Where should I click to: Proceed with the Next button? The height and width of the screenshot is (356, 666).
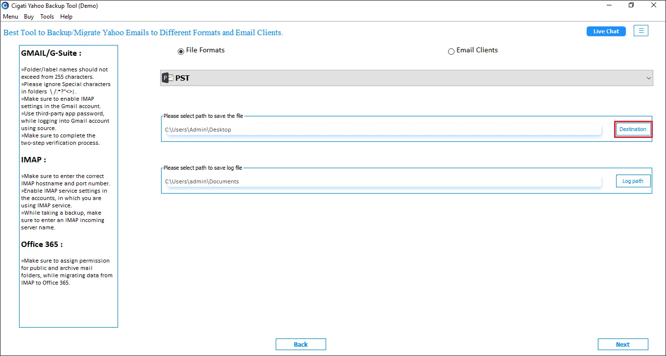623,344
